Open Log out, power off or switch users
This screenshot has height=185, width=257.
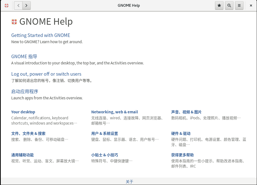coord(46,74)
